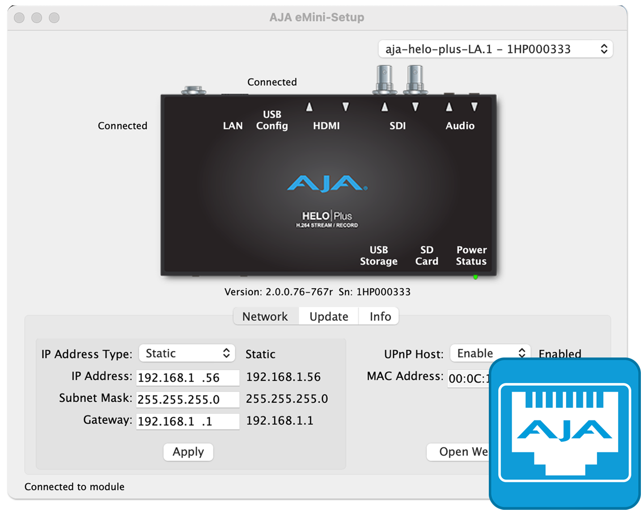
Task: Switch to the Network tab
Action: [265, 316]
